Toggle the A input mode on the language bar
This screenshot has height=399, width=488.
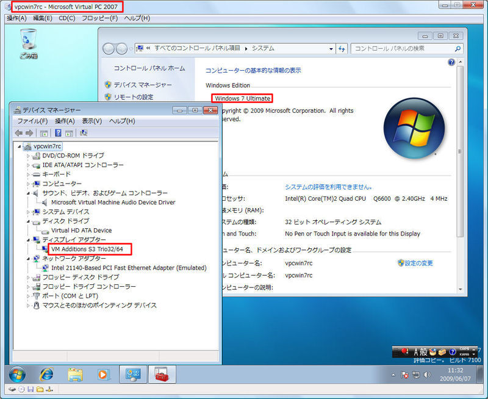(x=416, y=352)
